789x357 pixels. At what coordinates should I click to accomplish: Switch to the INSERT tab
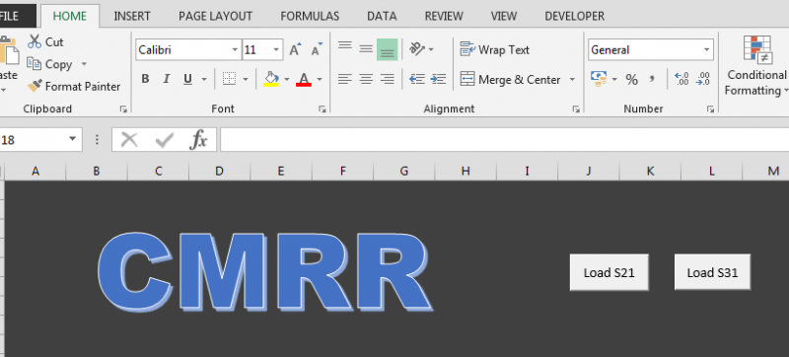132,16
